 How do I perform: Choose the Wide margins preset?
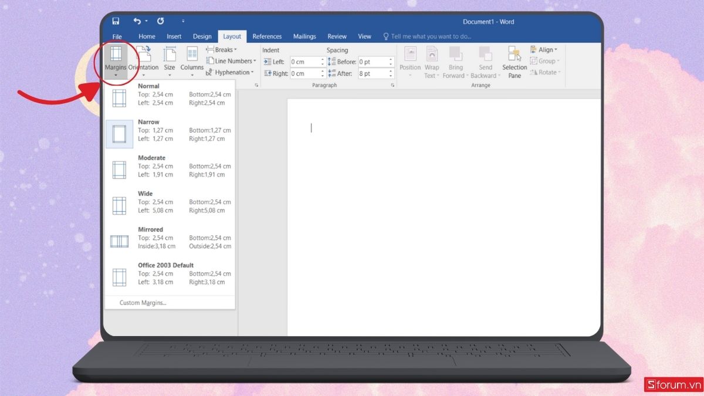pos(170,202)
